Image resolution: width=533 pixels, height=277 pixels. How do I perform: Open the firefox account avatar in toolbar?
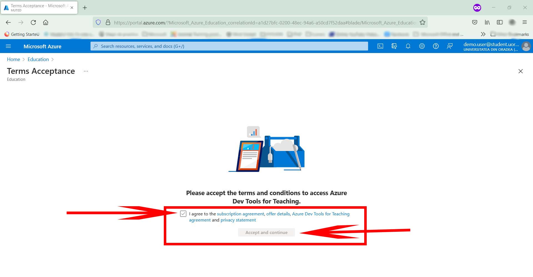[x=512, y=22]
